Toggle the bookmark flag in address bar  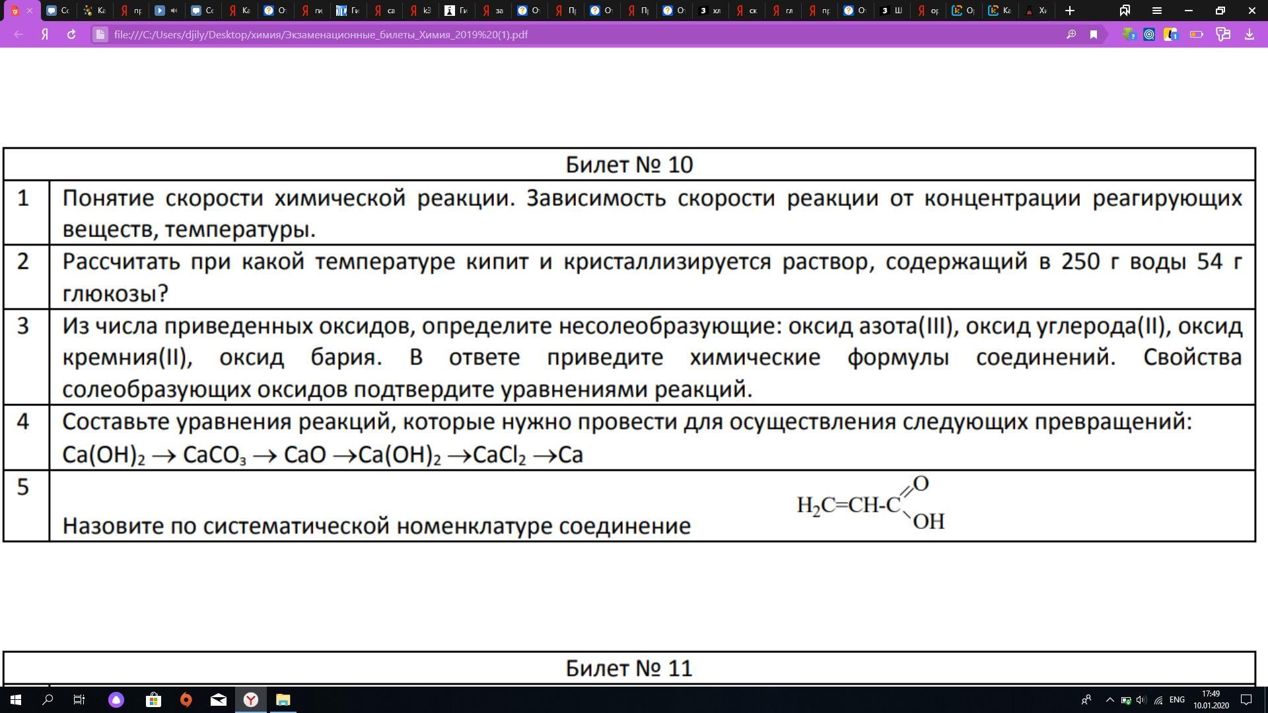(1094, 34)
